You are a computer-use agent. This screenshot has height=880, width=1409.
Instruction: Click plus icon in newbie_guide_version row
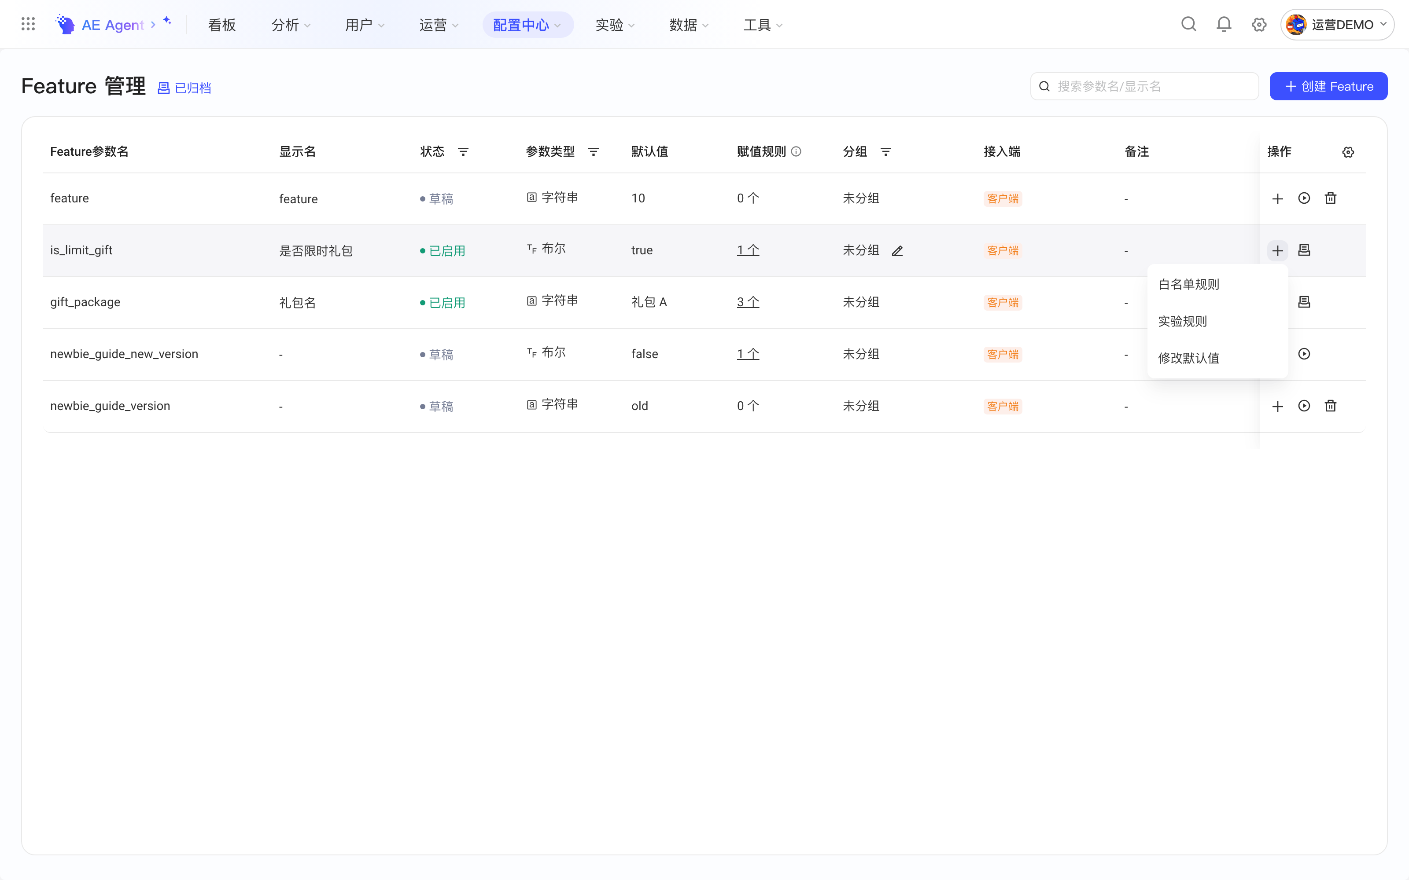(x=1277, y=406)
